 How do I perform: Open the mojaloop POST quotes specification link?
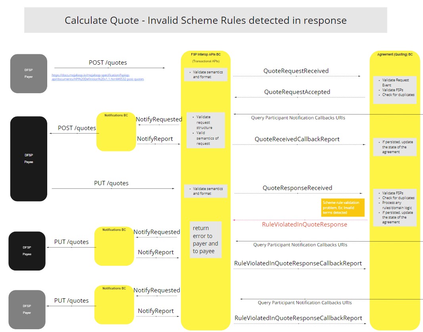(98, 77)
